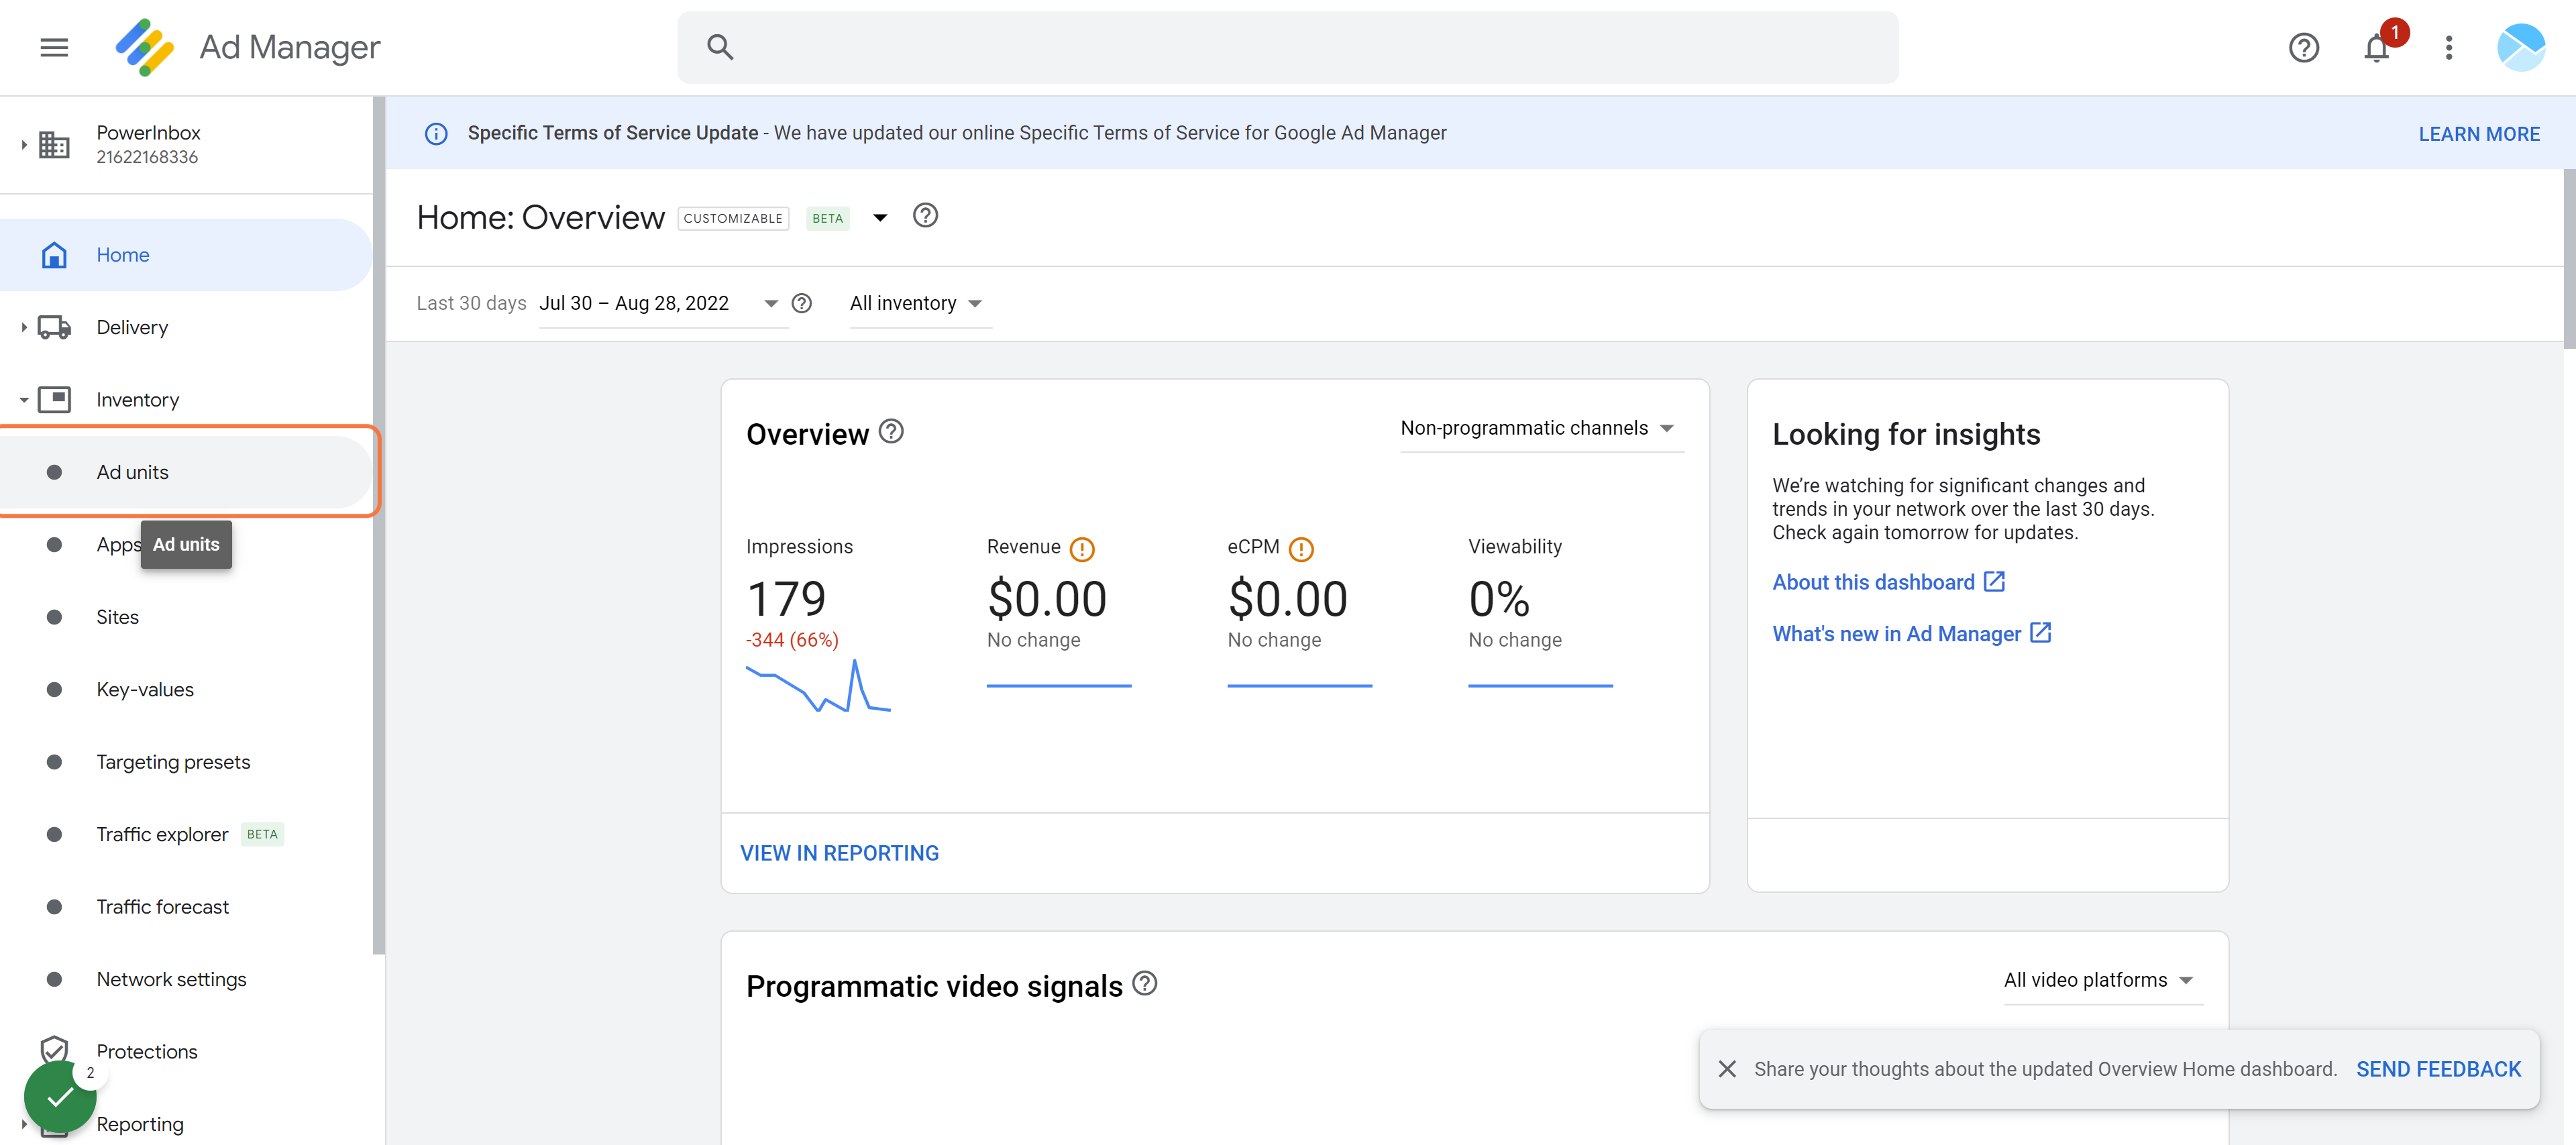This screenshot has width=2576, height=1145.
Task: Open notifications bell
Action: point(2377,47)
